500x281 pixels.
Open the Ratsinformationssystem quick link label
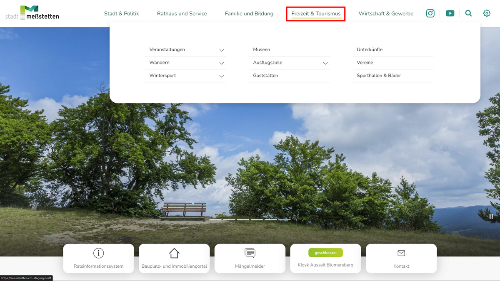pyautogui.click(x=98, y=266)
